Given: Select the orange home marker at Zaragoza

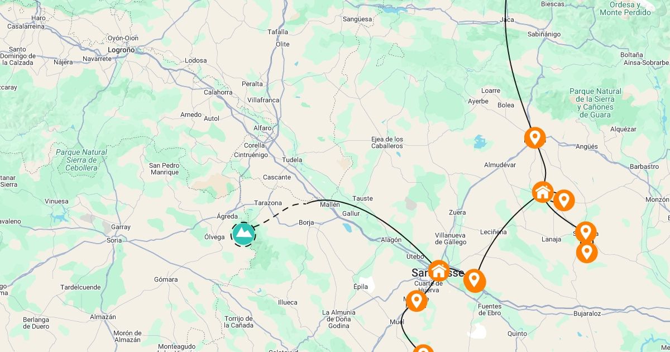Looking at the screenshot, I should point(439,272).
